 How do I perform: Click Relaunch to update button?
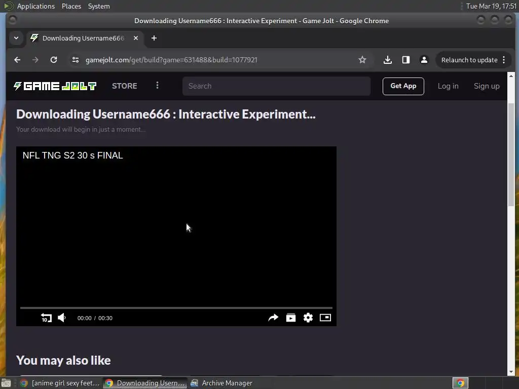(x=469, y=60)
